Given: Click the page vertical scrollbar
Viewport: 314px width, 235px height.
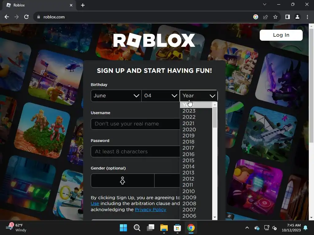Looking at the screenshot, I should pos(311,86).
